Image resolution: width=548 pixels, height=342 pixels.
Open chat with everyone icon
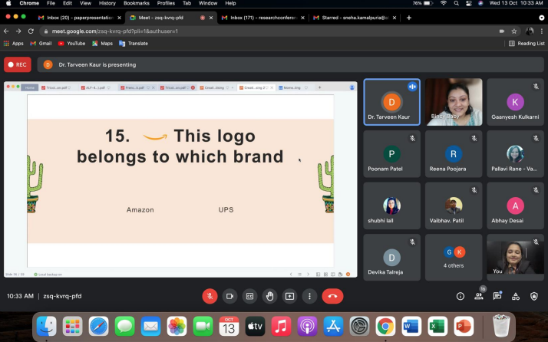click(497, 296)
